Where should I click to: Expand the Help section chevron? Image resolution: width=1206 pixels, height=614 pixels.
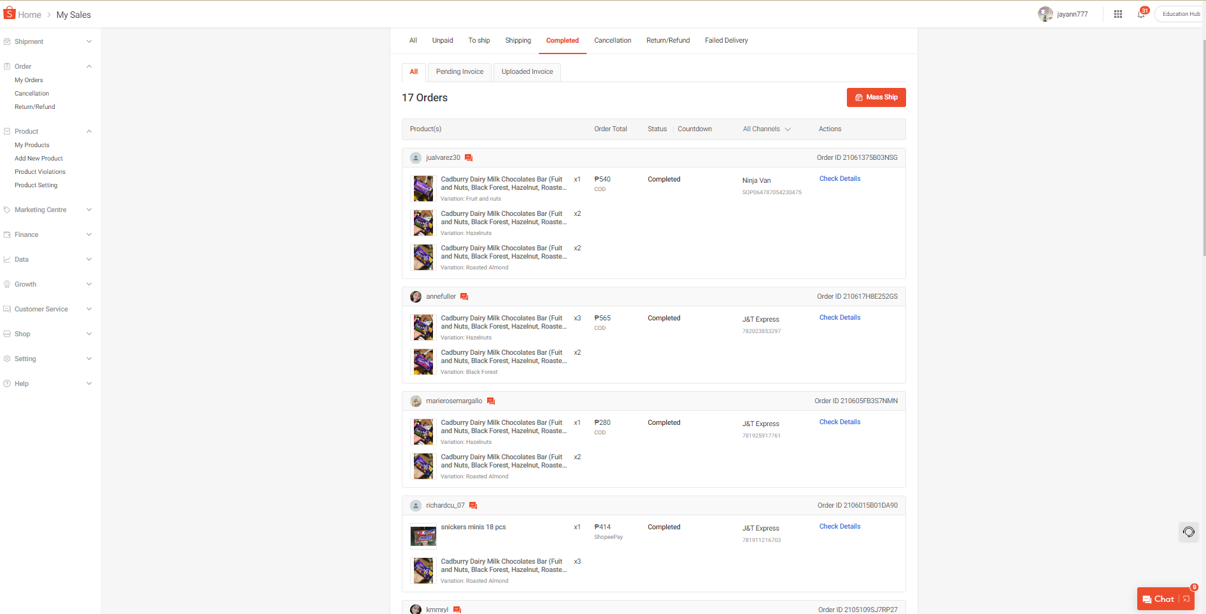(x=89, y=384)
